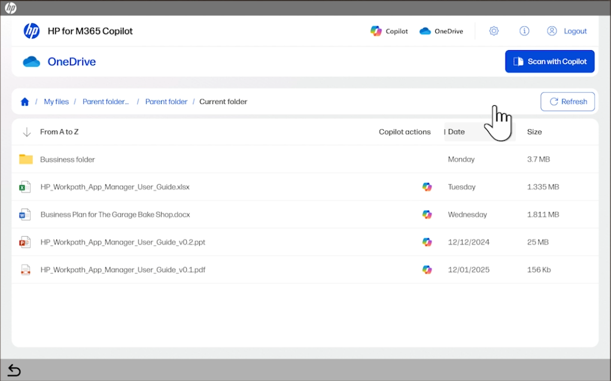This screenshot has height=381, width=611.
Task: Navigate to My files breadcrumb
Action: (56, 102)
